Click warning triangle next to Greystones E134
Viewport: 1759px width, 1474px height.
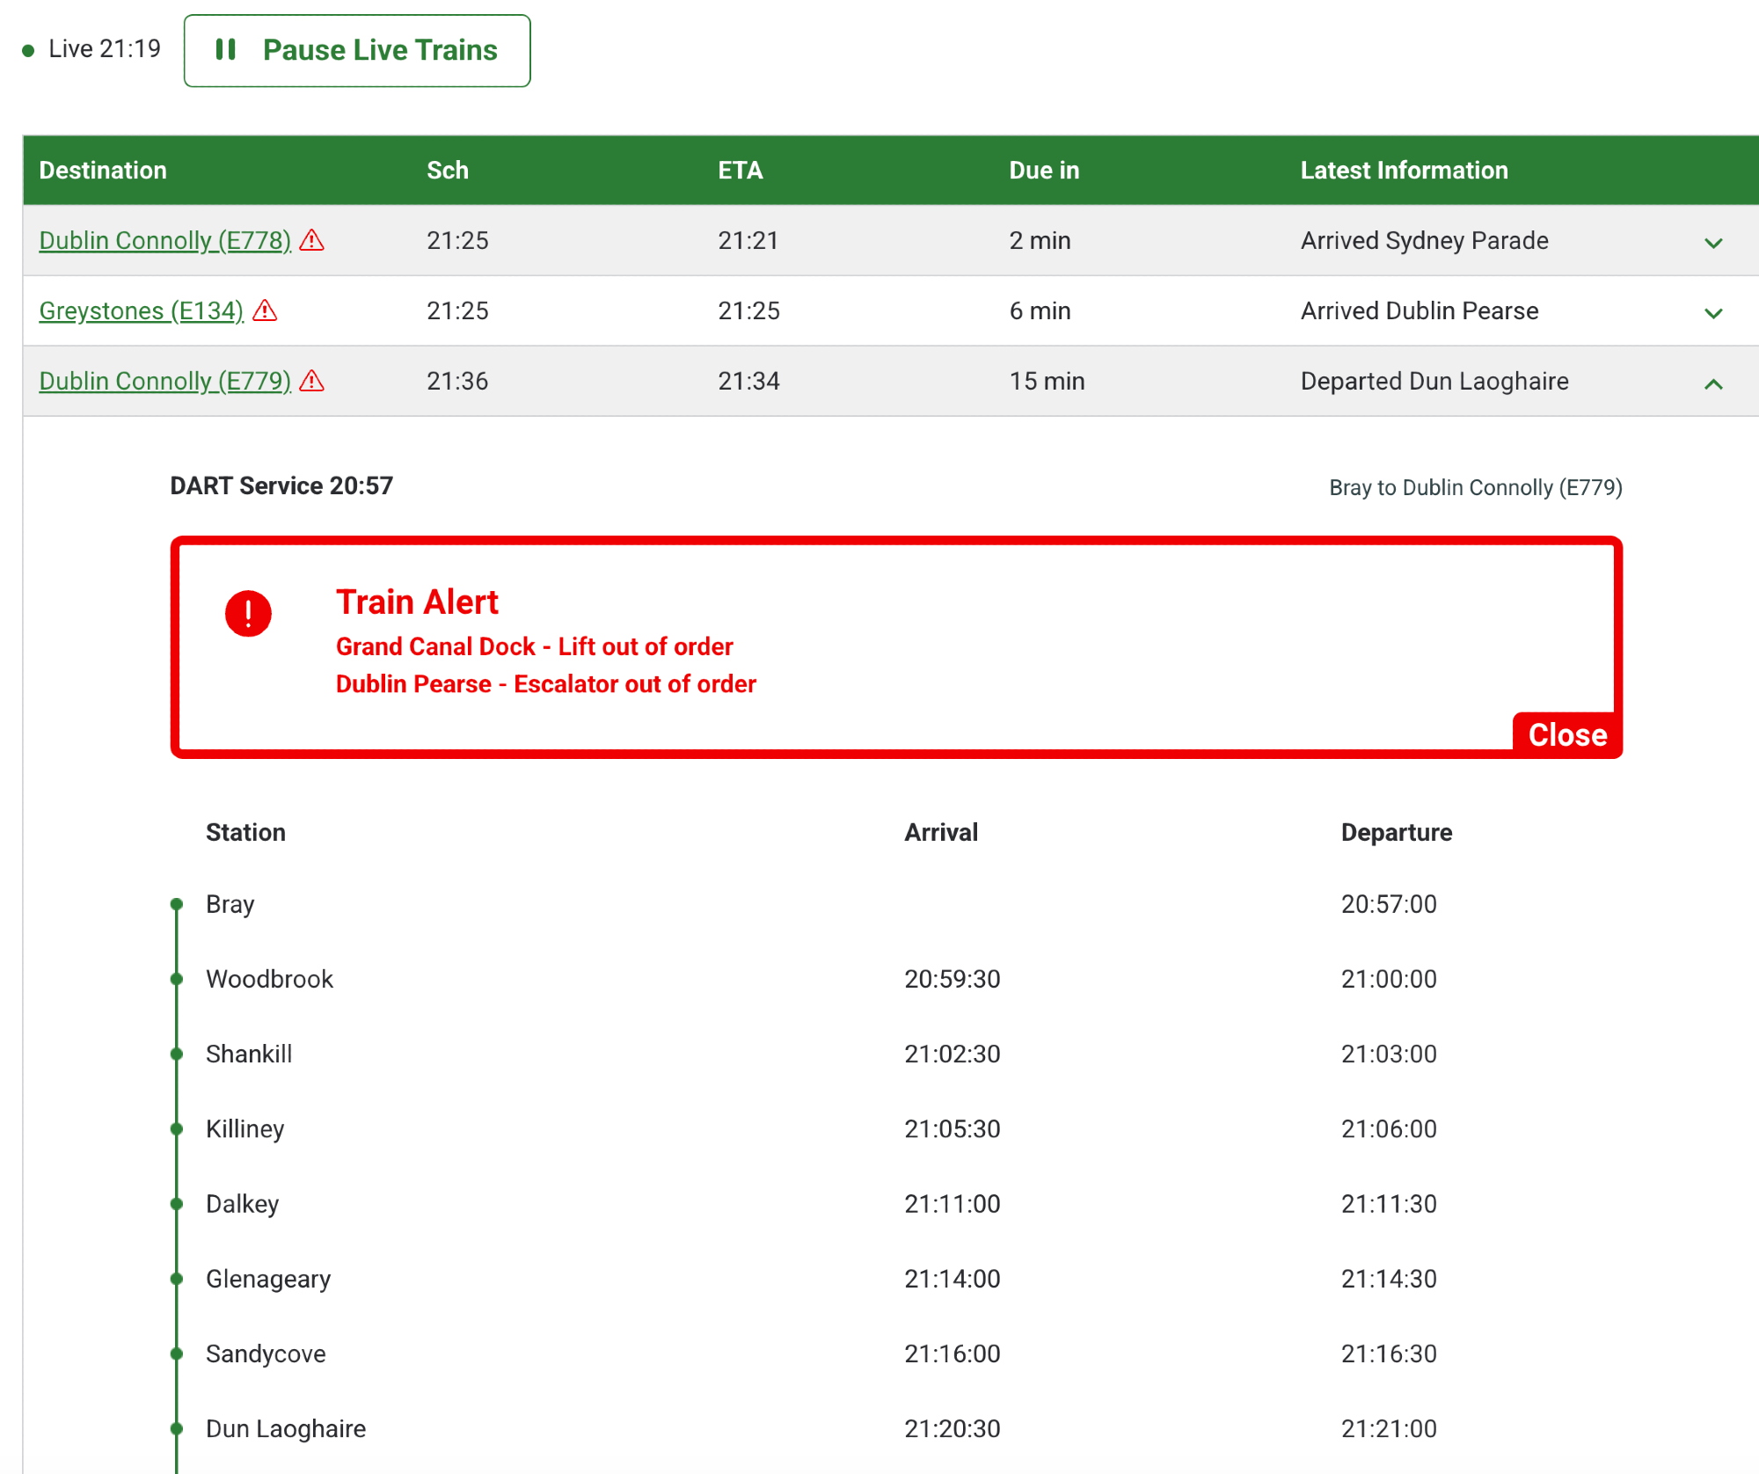[265, 310]
